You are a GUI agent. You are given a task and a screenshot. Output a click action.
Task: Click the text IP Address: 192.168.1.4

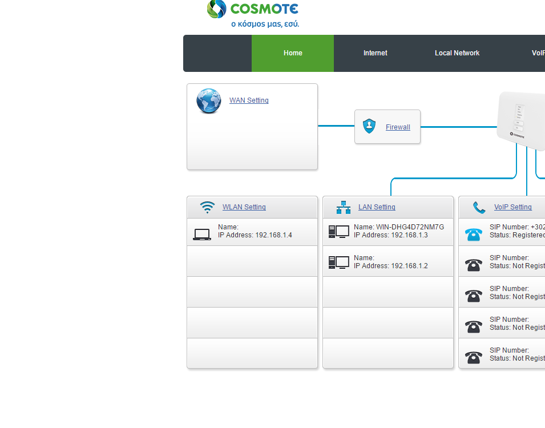coord(255,235)
